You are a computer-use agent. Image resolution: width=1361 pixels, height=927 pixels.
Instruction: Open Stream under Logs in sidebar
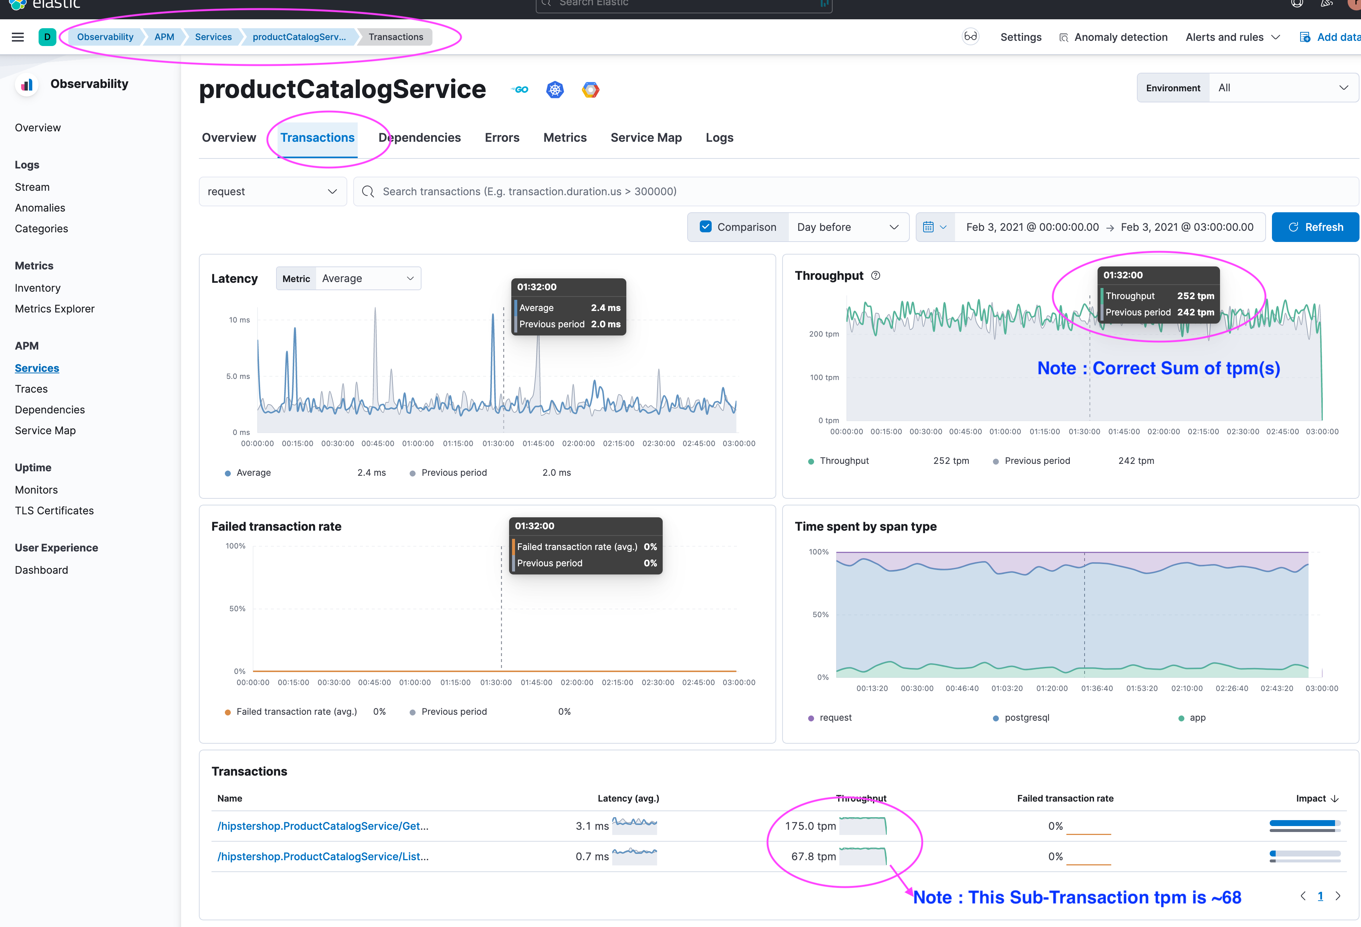[x=32, y=187]
